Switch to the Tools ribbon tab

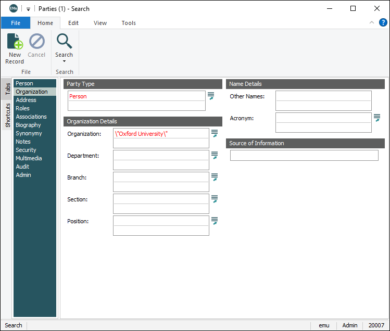pyautogui.click(x=129, y=23)
